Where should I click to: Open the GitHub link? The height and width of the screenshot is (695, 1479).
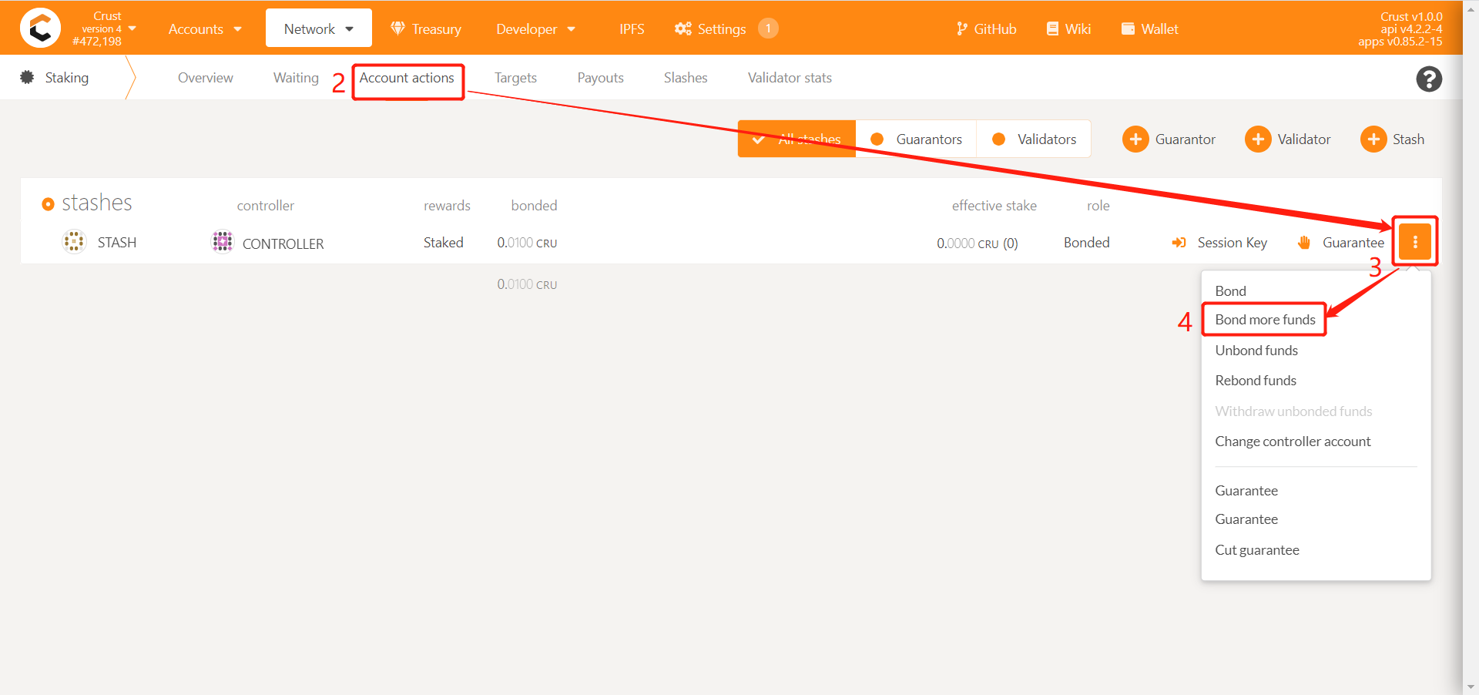click(986, 29)
